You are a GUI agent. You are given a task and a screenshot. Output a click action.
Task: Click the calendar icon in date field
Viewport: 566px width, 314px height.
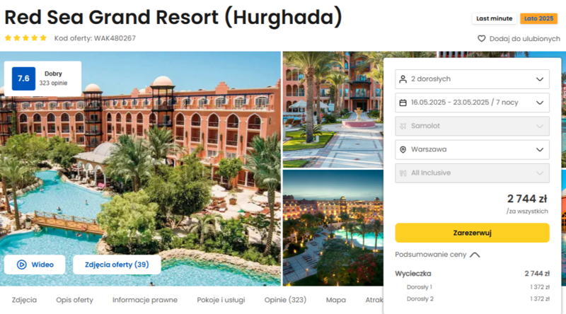[x=403, y=103]
